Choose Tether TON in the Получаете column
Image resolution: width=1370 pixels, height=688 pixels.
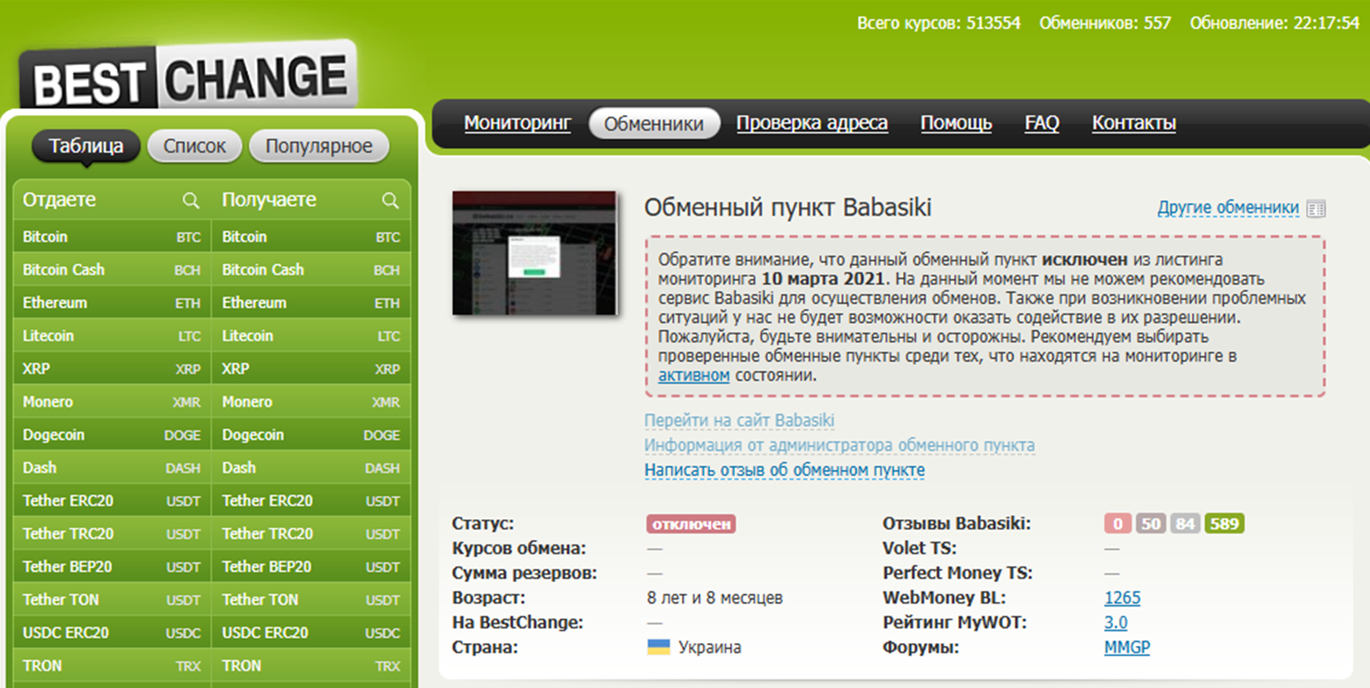click(311, 600)
